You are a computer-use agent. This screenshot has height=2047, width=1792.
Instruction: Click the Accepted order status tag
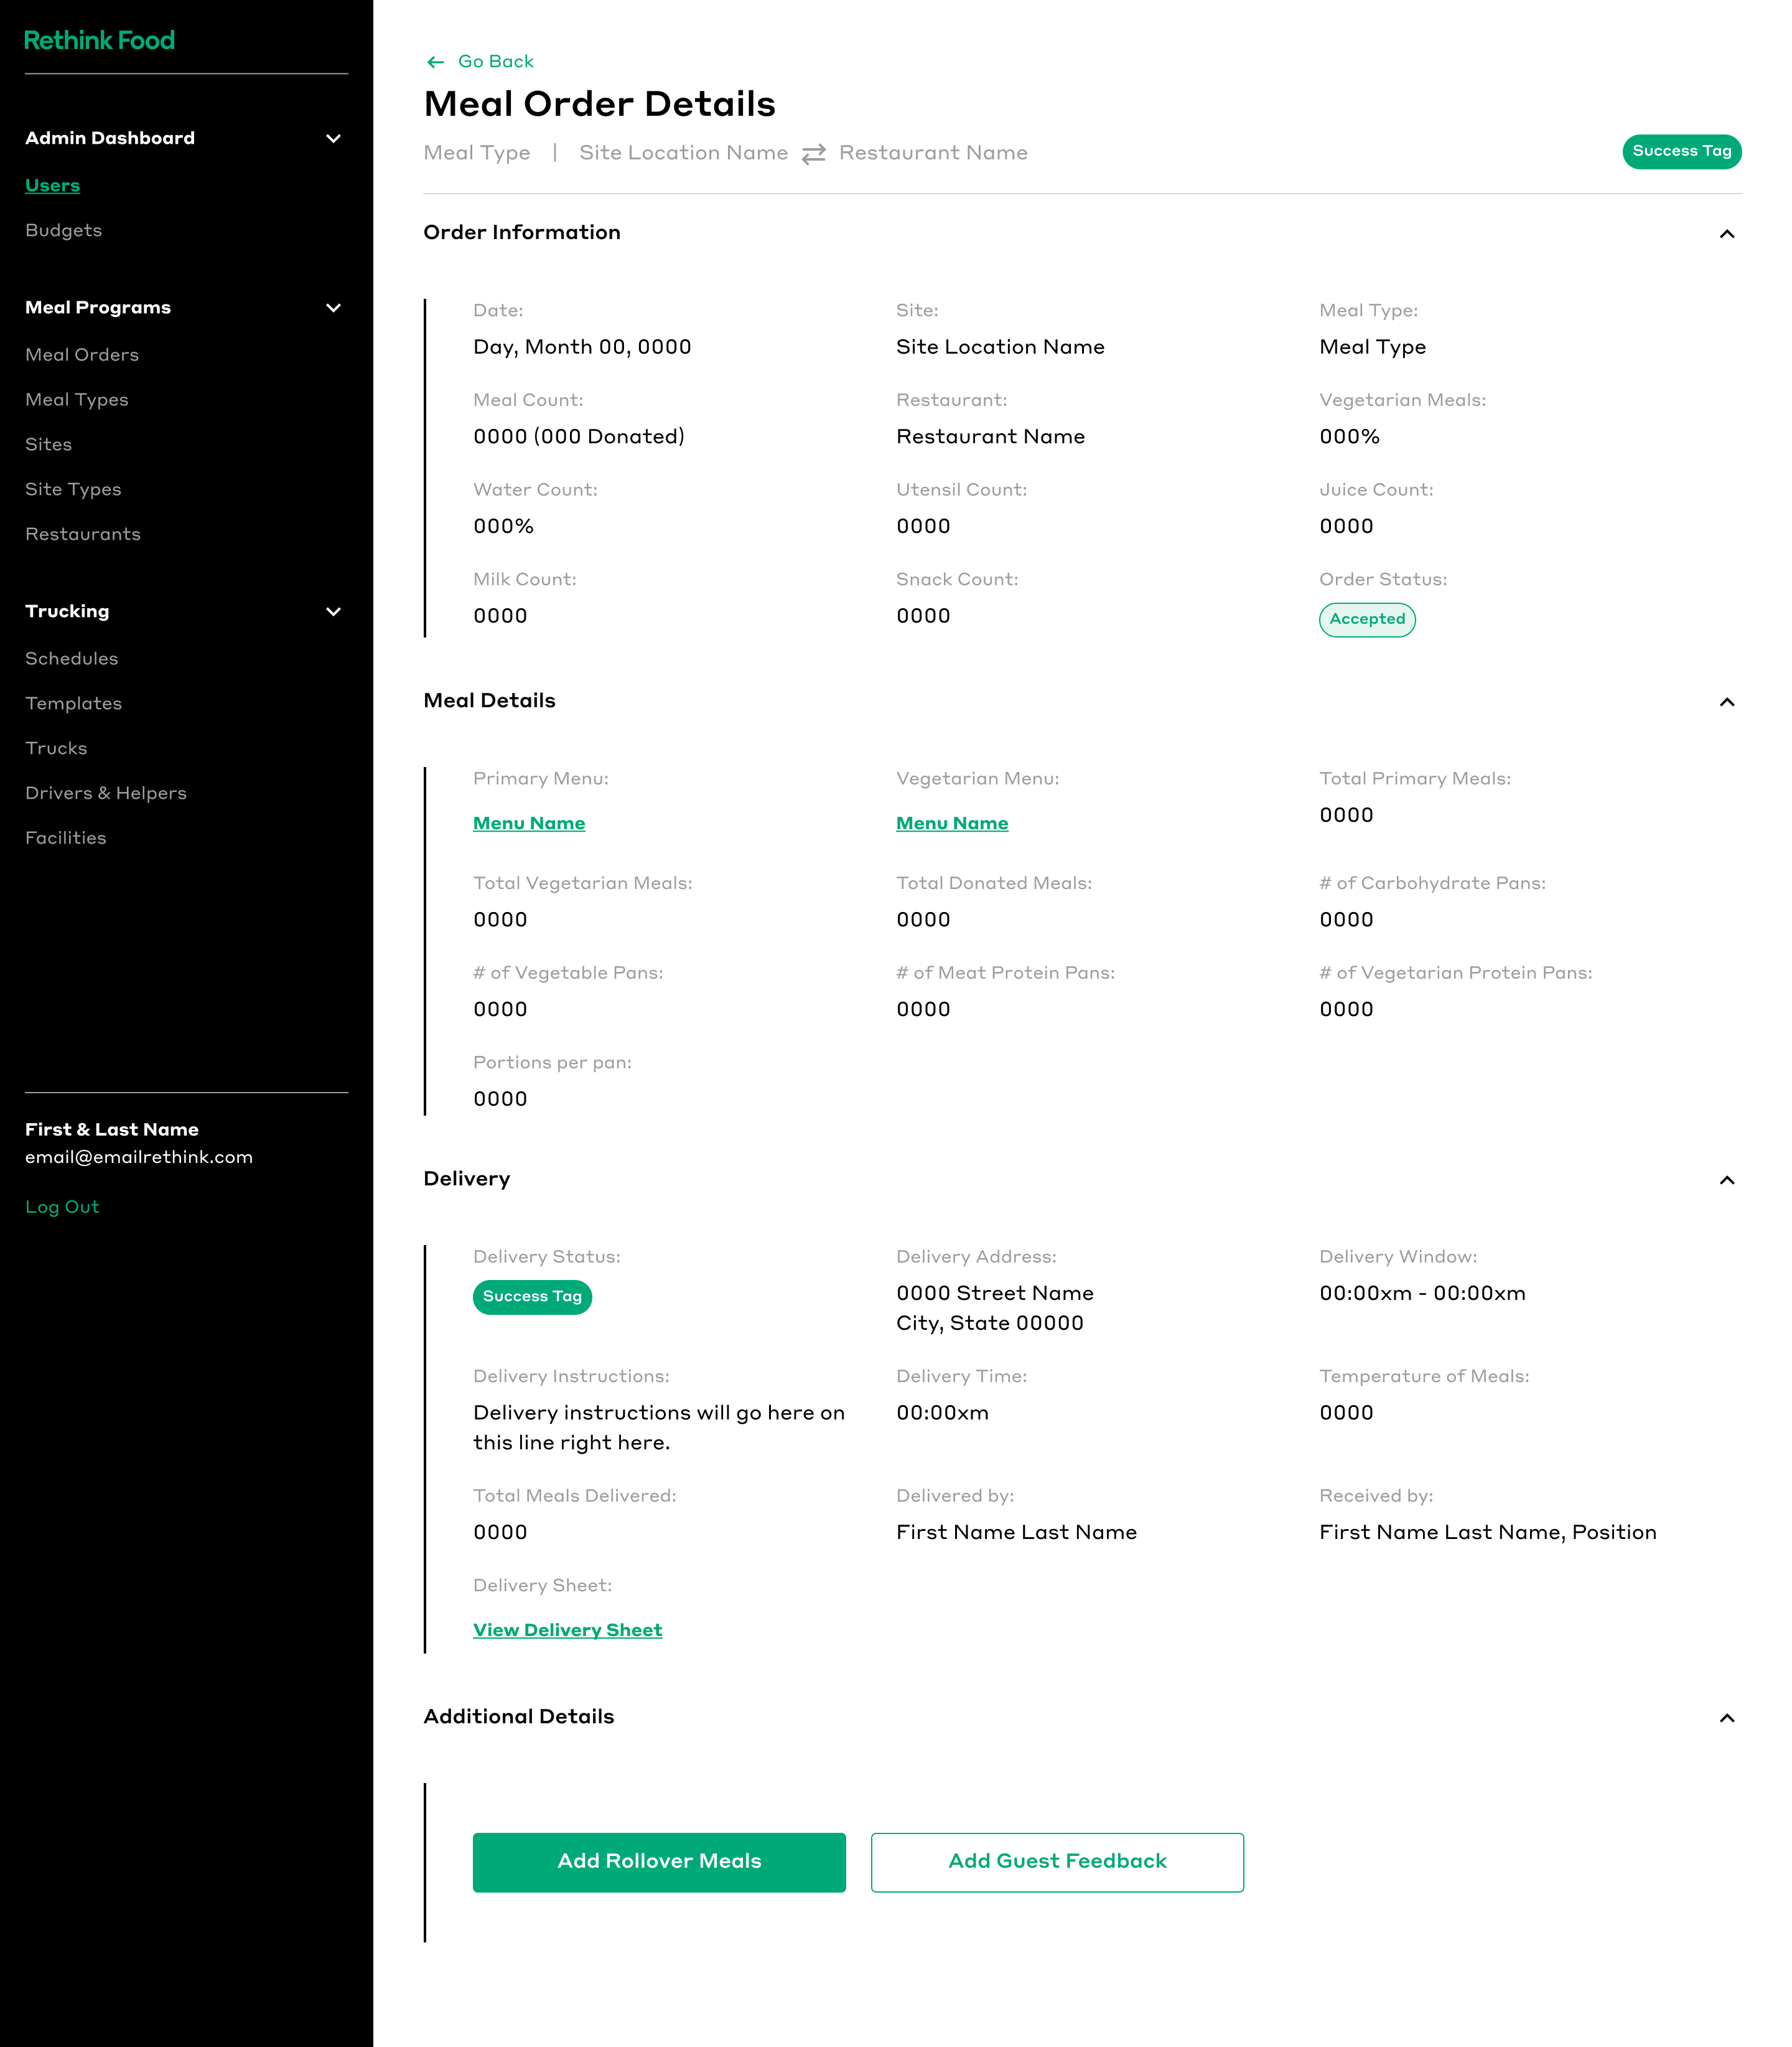(x=1366, y=619)
